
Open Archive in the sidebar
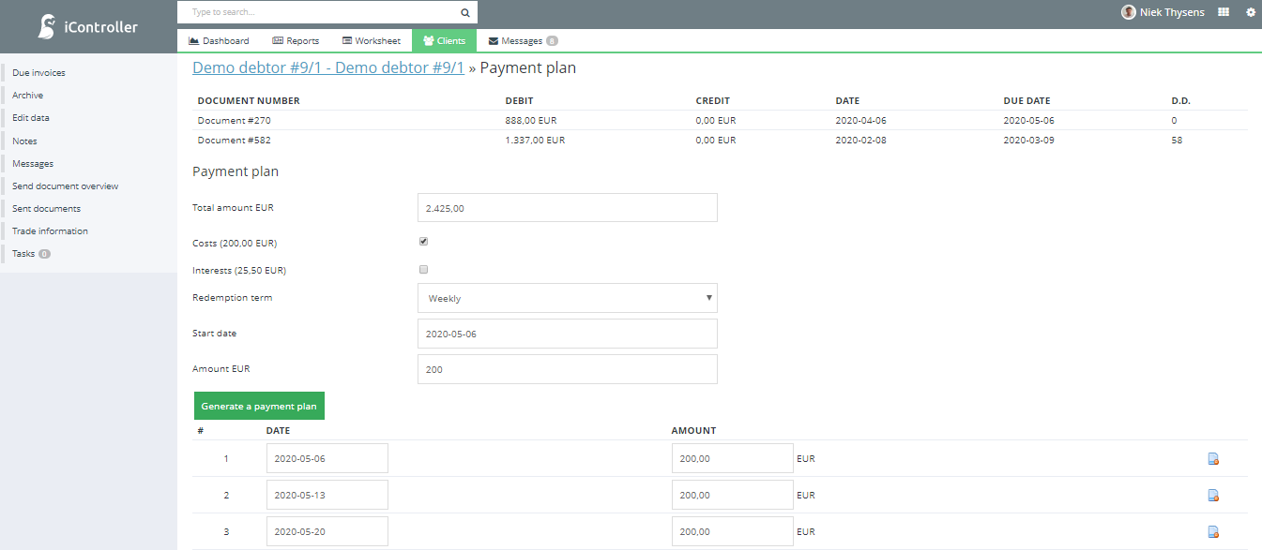tap(27, 96)
